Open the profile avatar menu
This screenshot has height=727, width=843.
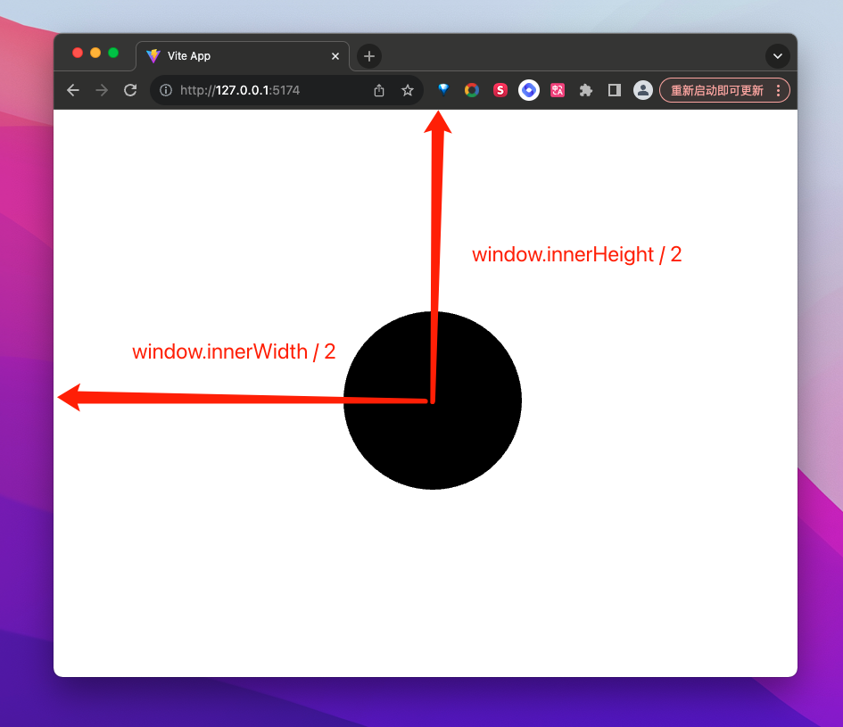tap(643, 90)
